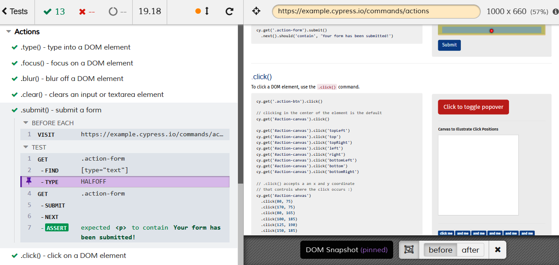Click the URL address field
The height and width of the screenshot is (265, 559).
376,12
